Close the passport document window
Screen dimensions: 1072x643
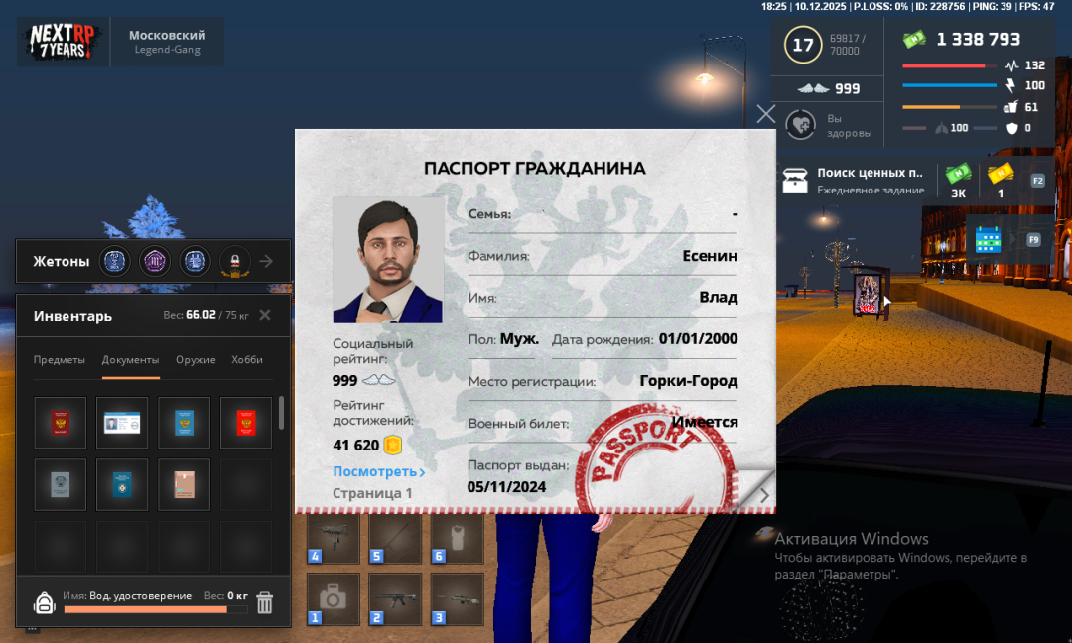[766, 114]
